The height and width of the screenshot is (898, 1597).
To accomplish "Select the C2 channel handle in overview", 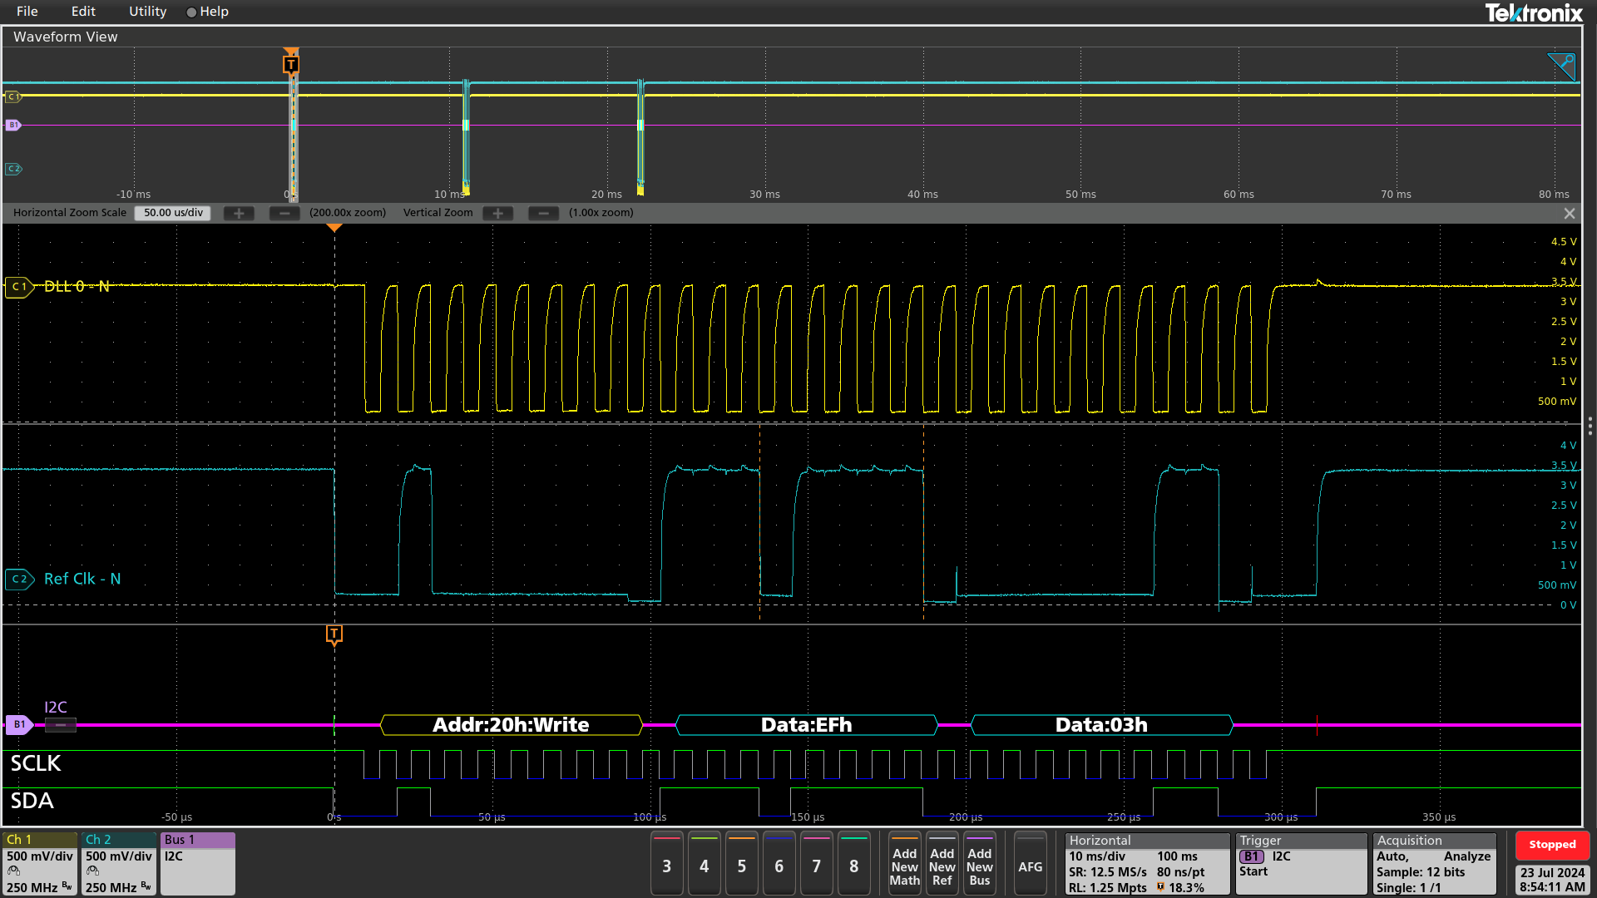I will coord(13,169).
